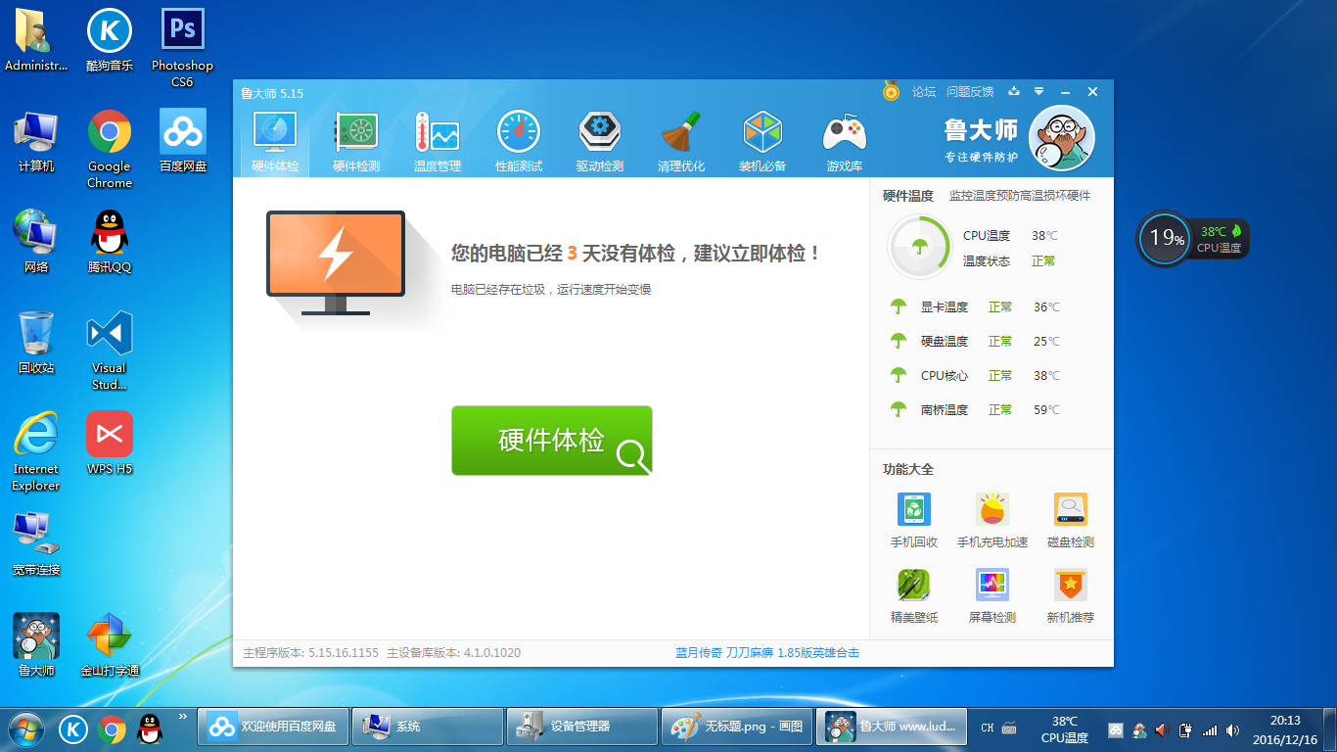Open the 游戏库 game library section

844,142
